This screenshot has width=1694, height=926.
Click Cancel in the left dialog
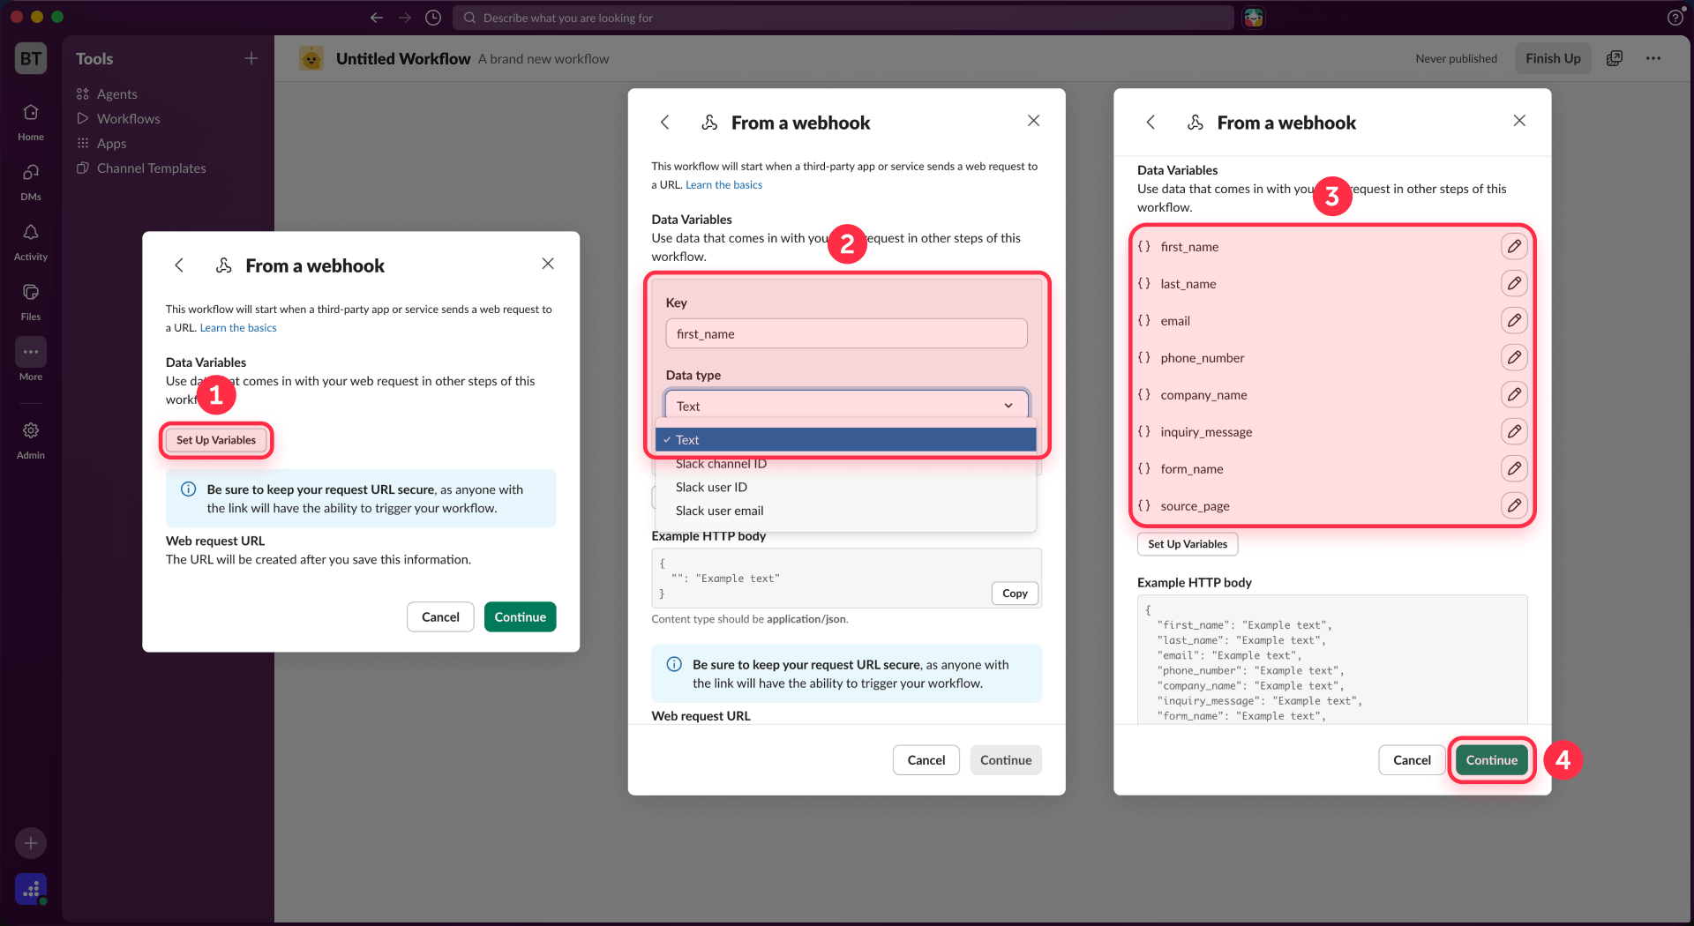coord(440,617)
